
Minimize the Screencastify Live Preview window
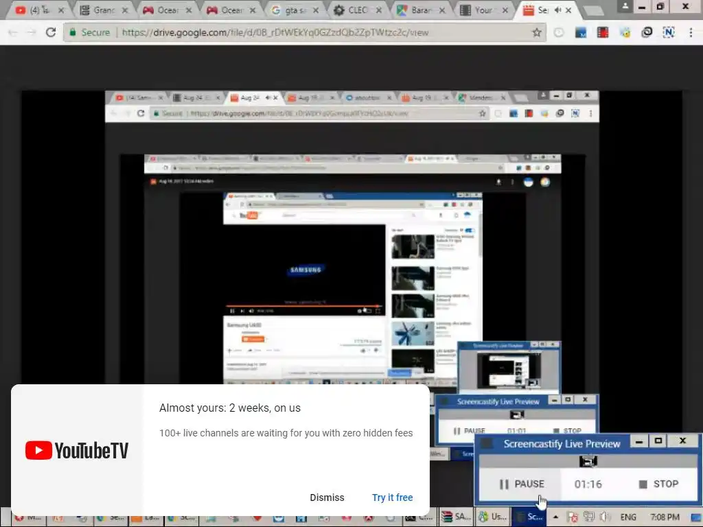639,441
